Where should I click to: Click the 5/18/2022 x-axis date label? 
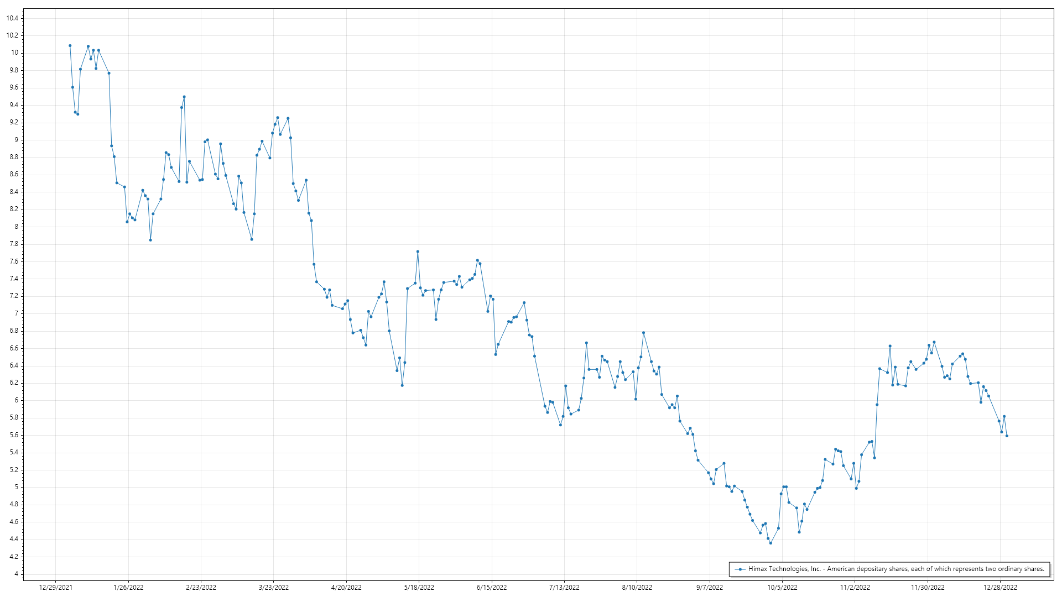tap(419, 588)
